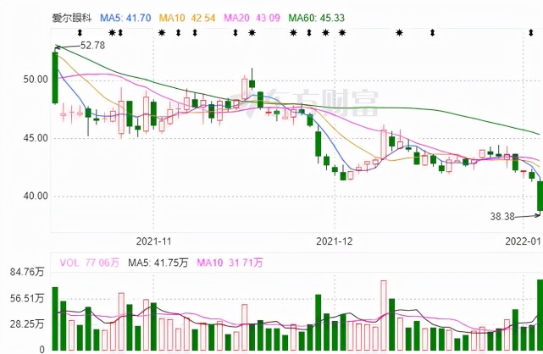
Task: Open the arrow marker between 2021-12 and 2022-01
Action: point(433,33)
